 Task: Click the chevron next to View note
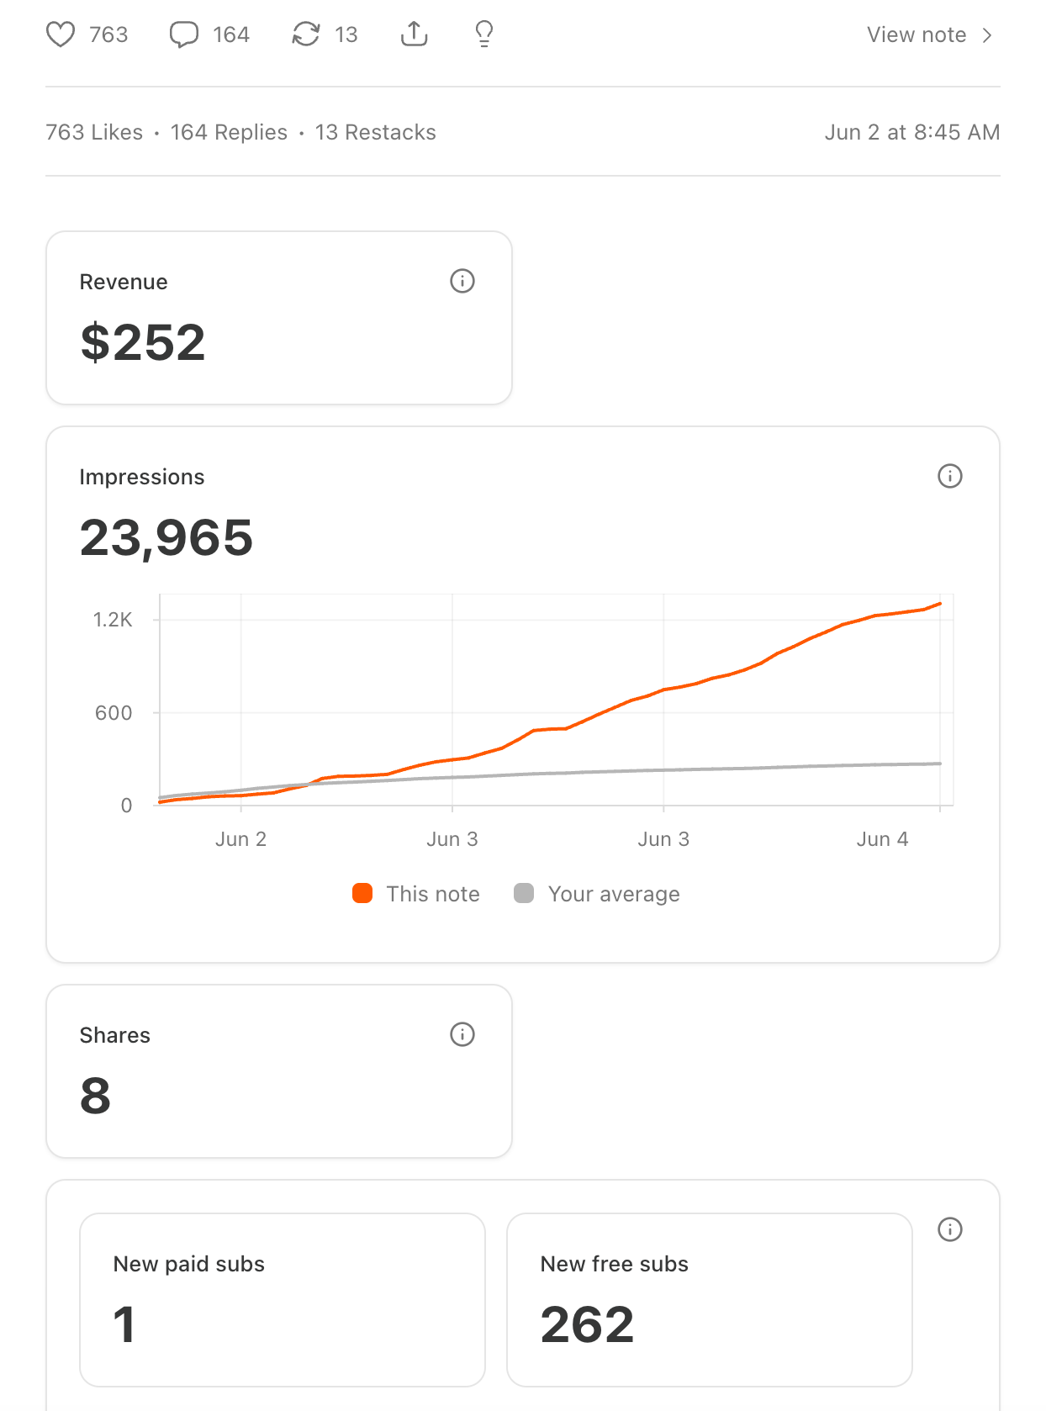click(987, 34)
